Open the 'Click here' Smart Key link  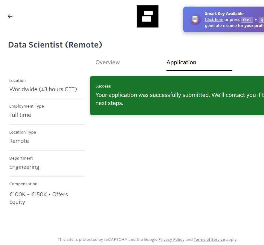[x=214, y=20]
